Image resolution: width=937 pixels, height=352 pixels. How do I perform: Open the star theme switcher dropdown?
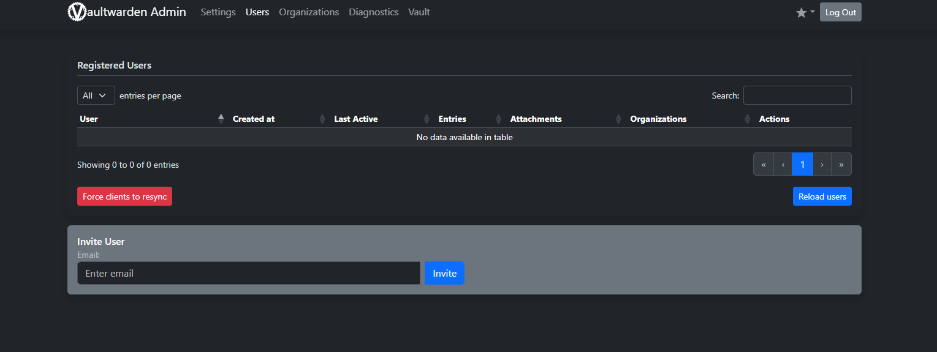(x=805, y=12)
